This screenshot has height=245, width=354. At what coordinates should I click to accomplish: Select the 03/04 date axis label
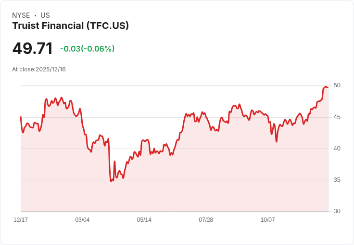(82, 220)
